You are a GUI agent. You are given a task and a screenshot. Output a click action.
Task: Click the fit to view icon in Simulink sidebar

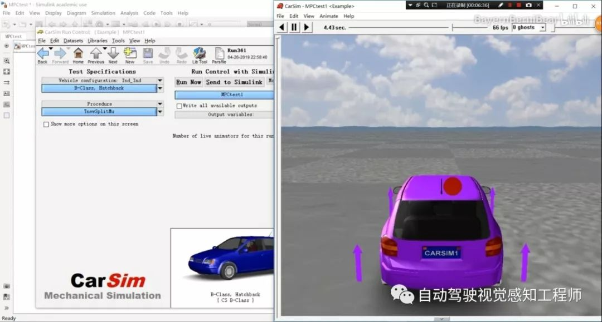[x=7, y=72]
